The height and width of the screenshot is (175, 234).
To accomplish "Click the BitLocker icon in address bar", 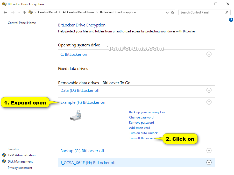I will pyautogui.click(x=31, y=12).
